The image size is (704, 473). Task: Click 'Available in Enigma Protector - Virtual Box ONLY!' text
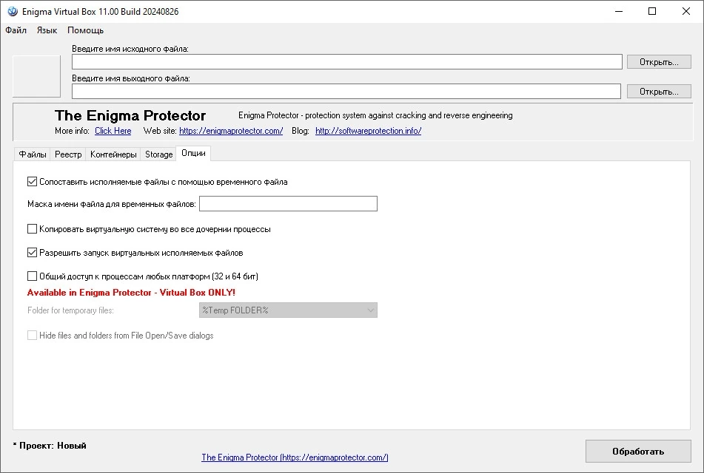pos(131,293)
